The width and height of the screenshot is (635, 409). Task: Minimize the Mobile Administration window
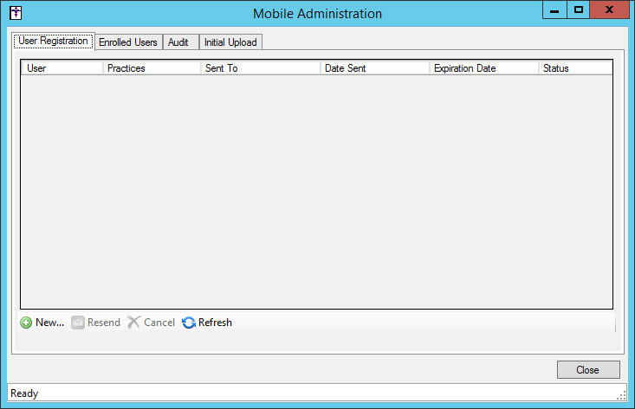(x=554, y=10)
